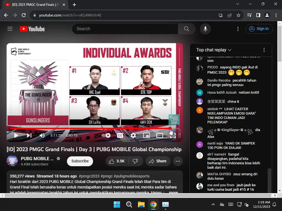This screenshot has width=282, height=211.
Task: Click the address bar URL
Action: [70, 15]
